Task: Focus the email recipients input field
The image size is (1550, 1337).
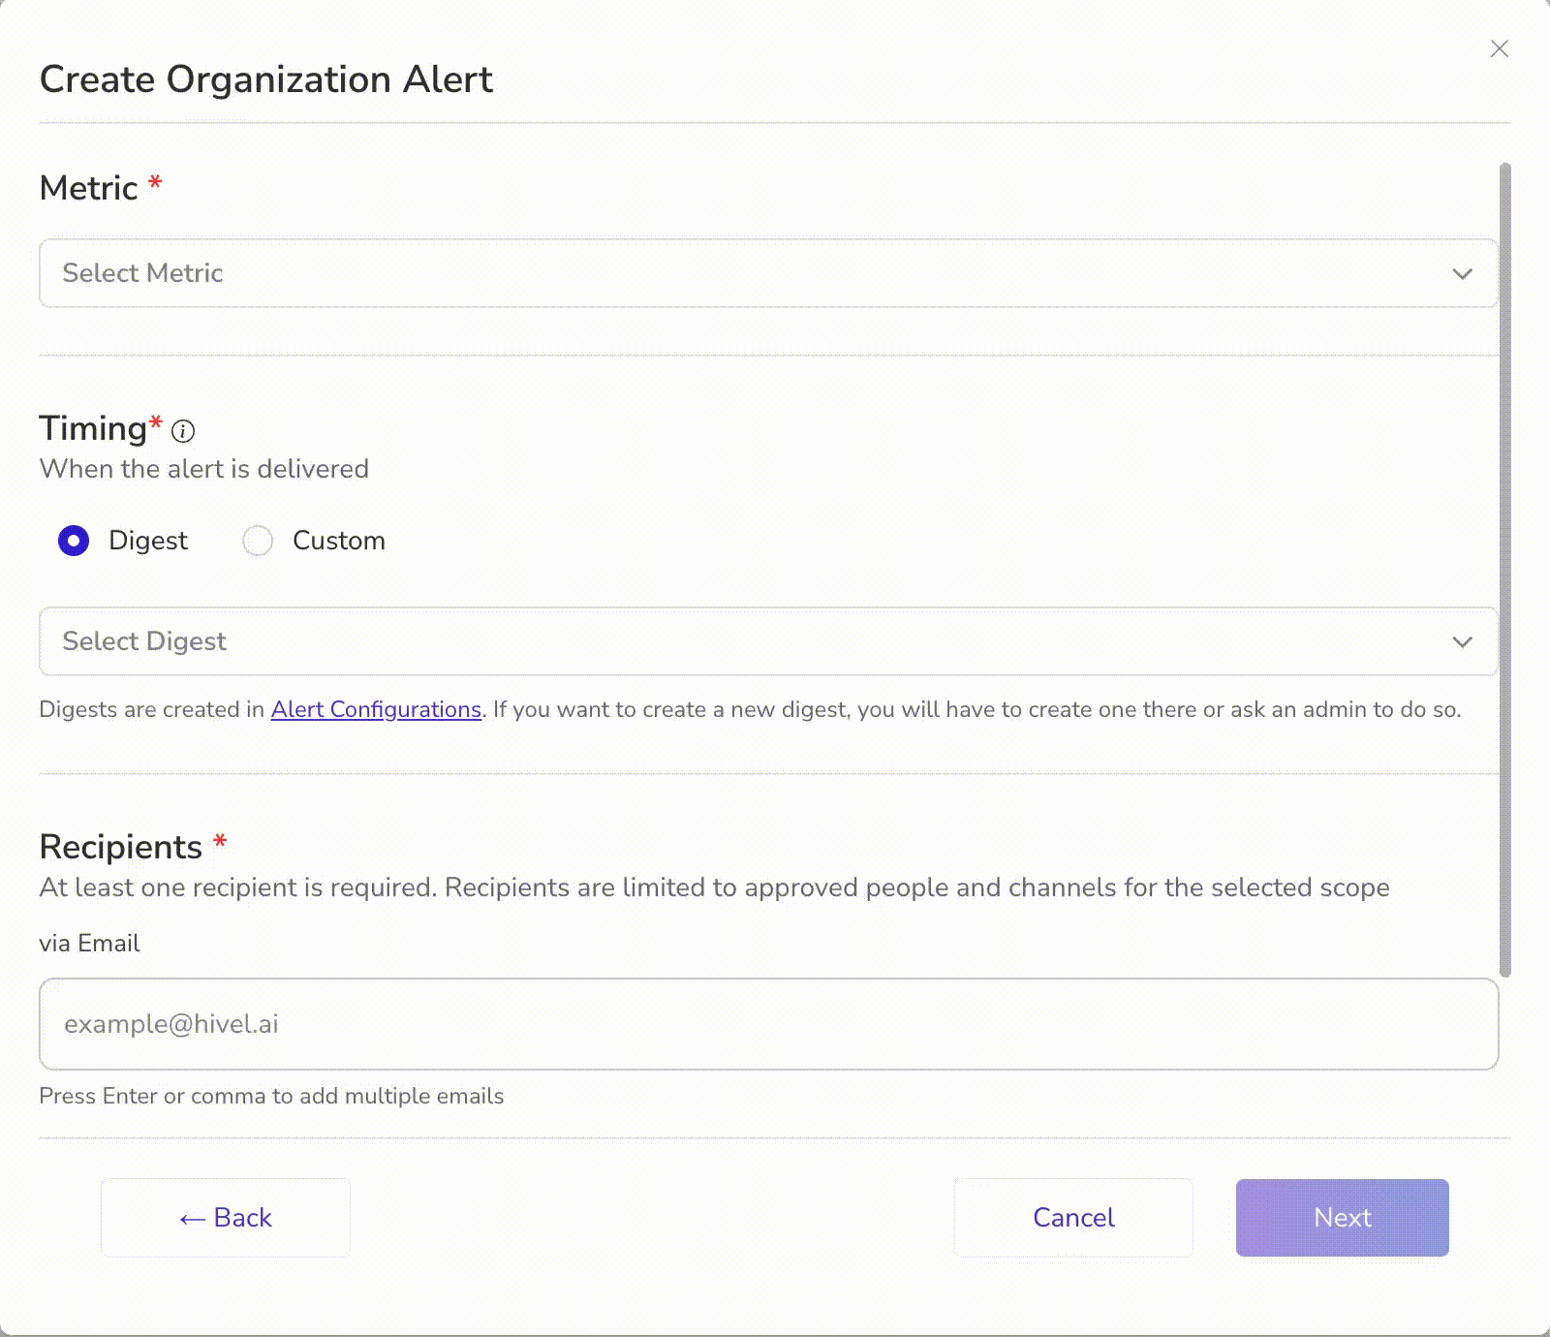Action: pyautogui.click(x=768, y=1024)
